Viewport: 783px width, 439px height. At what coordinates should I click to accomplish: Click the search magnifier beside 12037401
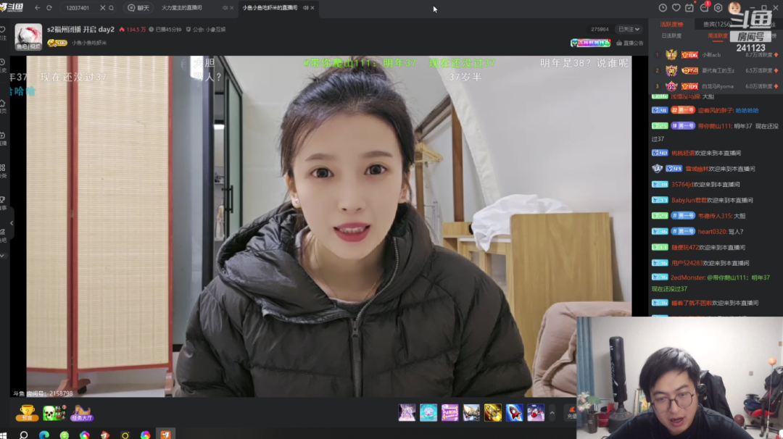click(112, 7)
